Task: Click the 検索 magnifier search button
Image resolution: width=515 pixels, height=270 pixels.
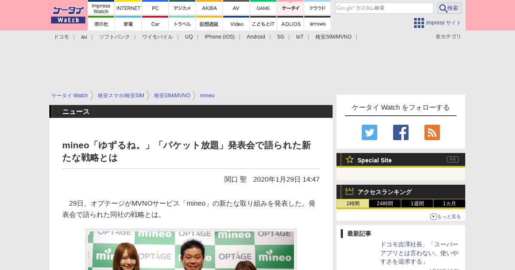Action: pos(449,8)
